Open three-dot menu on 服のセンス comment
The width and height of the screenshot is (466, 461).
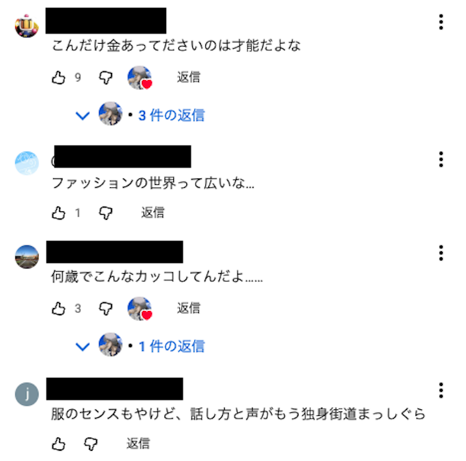[x=441, y=390]
